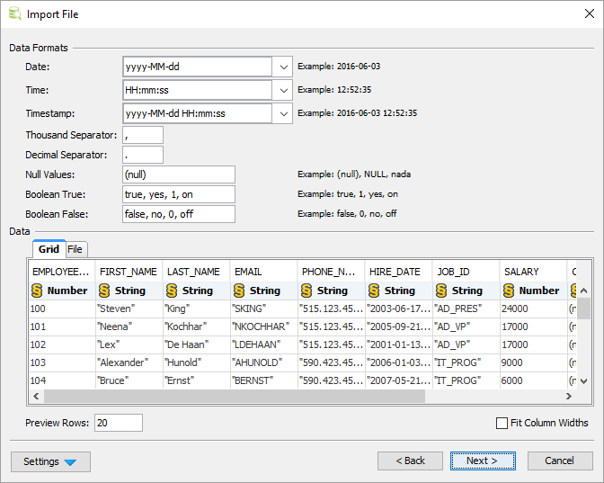Select the cell "Hunold"

(197, 362)
